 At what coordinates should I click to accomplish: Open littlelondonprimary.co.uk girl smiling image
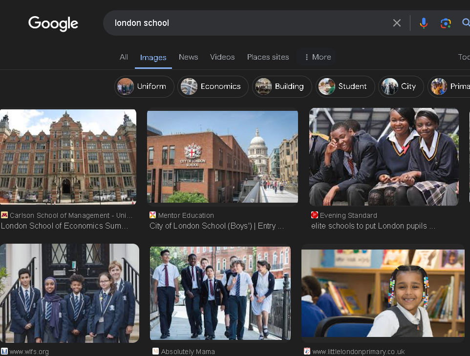tap(383, 292)
